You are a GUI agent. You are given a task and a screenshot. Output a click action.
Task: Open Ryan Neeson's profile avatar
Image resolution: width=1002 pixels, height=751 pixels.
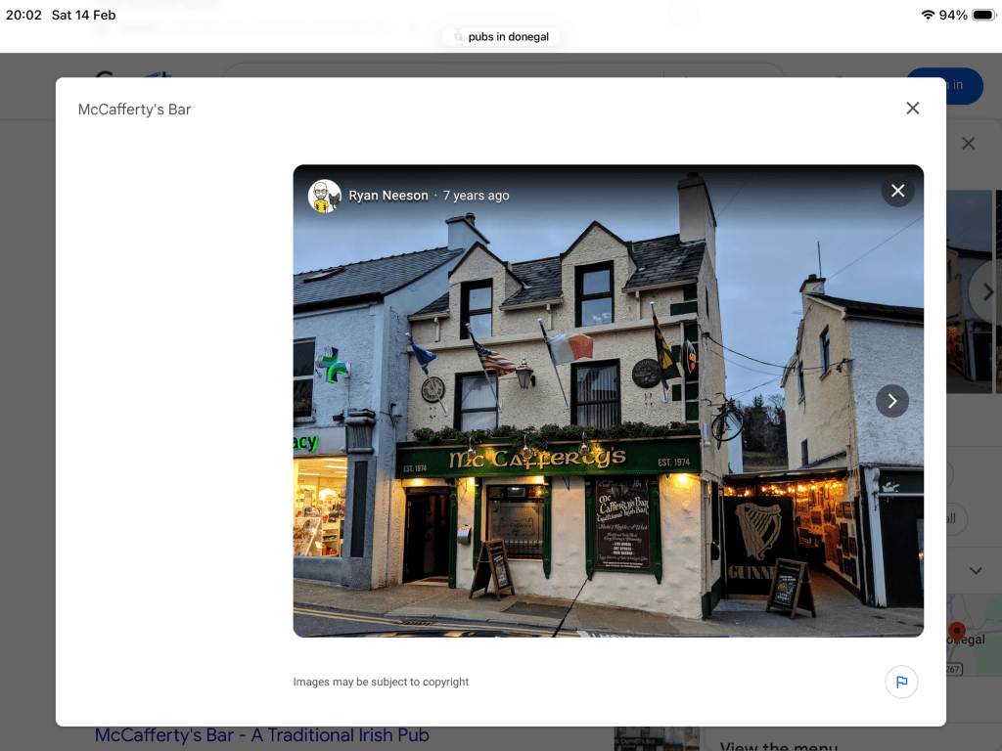coord(325,196)
